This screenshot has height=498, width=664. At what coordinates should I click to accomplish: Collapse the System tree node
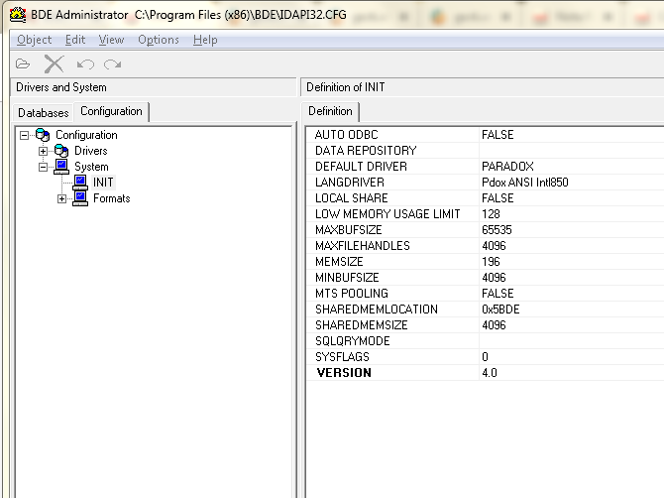tap(43, 167)
